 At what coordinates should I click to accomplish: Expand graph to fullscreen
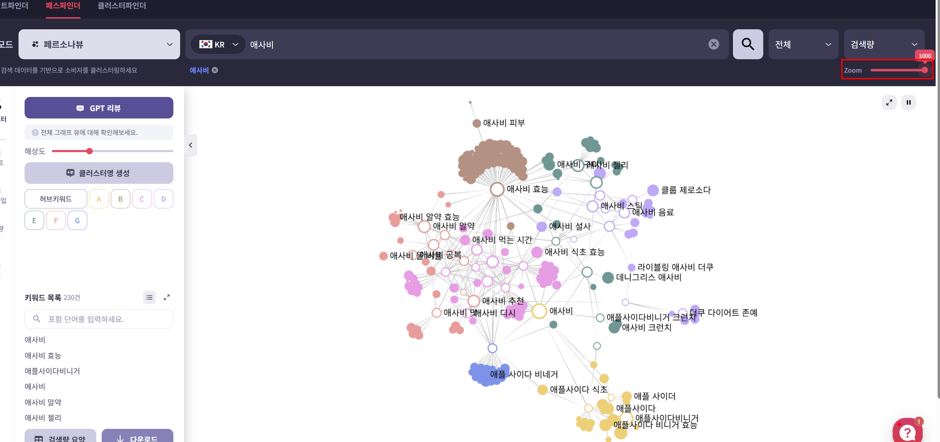[889, 102]
